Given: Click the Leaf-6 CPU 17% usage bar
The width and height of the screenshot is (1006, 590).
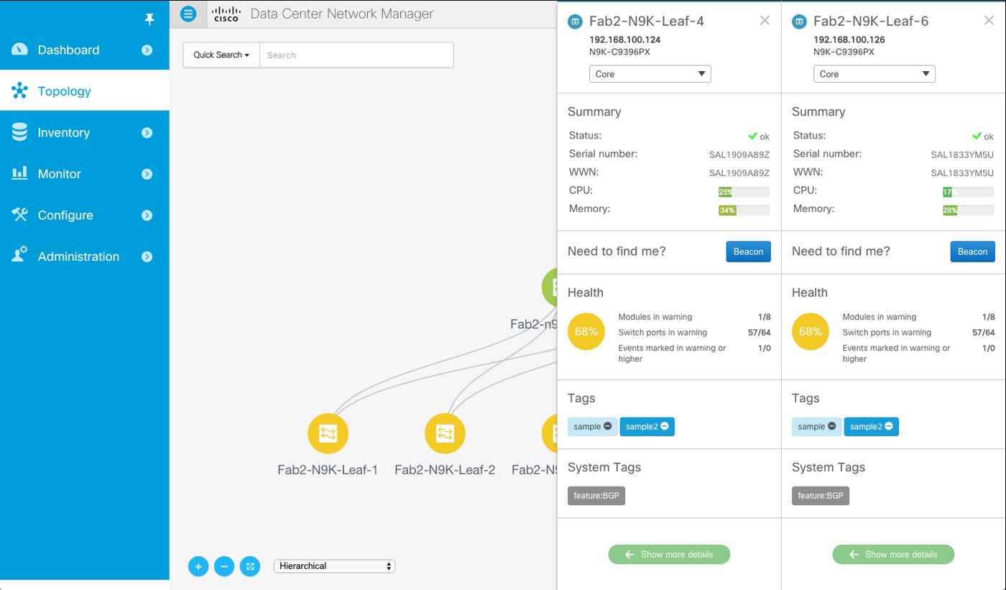Looking at the screenshot, I should pyautogui.click(x=968, y=192).
